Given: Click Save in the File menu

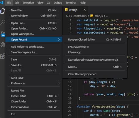Looking at the screenshot, I should pos(34,59).
